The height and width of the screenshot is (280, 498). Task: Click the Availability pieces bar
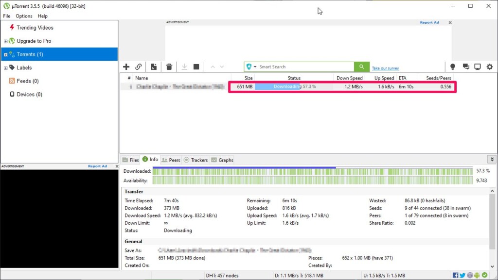[x=313, y=180]
